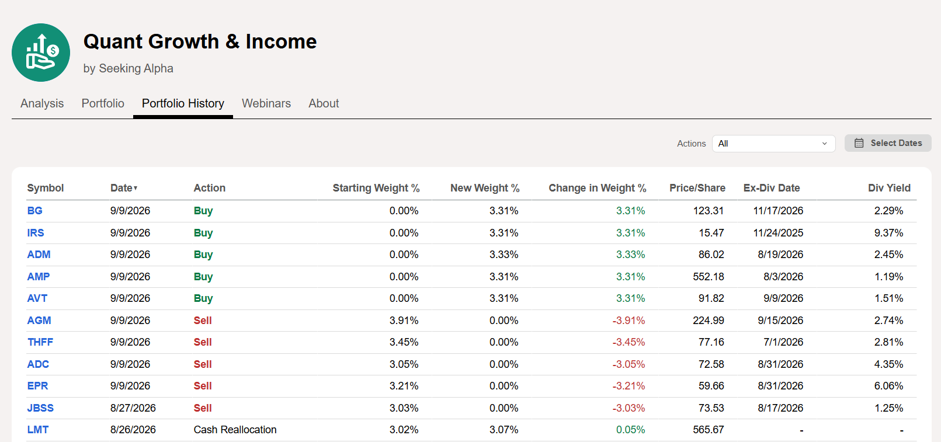The image size is (941, 442).
Task: Click the New Weight % column header
Action: pyautogui.click(x=485, y=188)
